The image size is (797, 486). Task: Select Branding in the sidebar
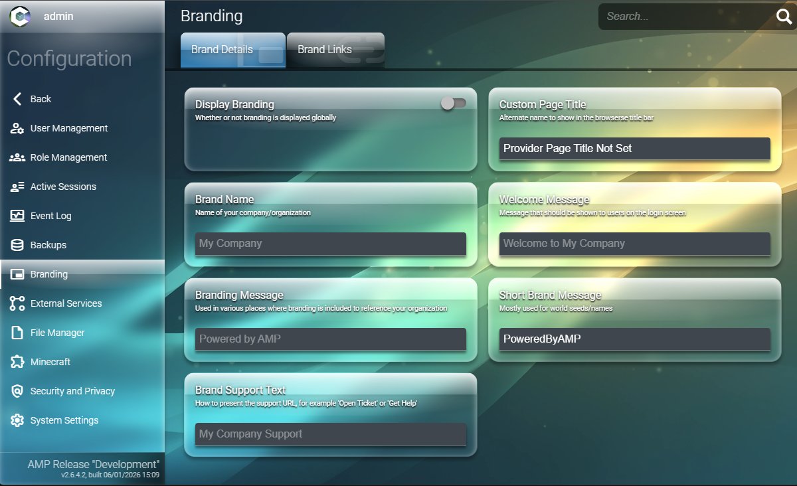tap(82, 274)
